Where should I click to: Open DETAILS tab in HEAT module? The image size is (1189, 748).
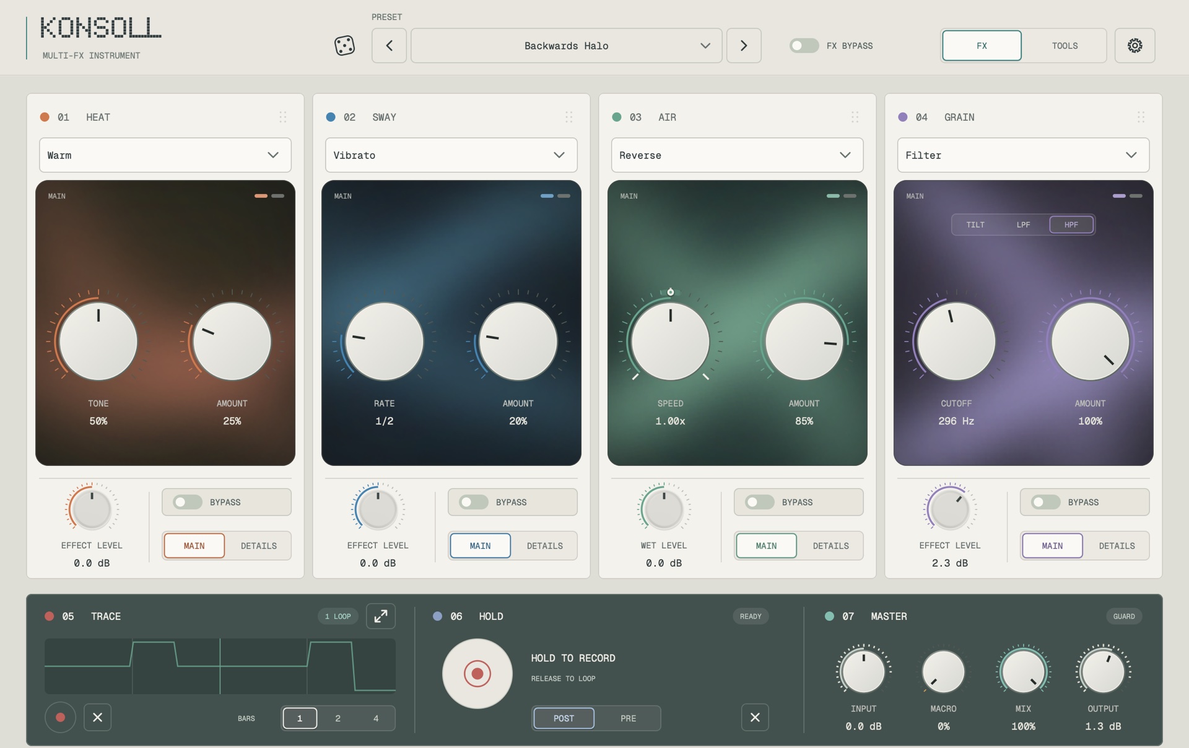click(258, 546)
